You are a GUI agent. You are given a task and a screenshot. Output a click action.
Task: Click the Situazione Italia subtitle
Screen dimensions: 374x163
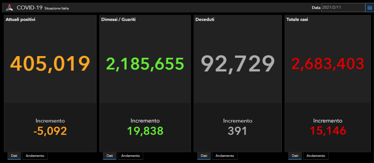tap(57, 8)
